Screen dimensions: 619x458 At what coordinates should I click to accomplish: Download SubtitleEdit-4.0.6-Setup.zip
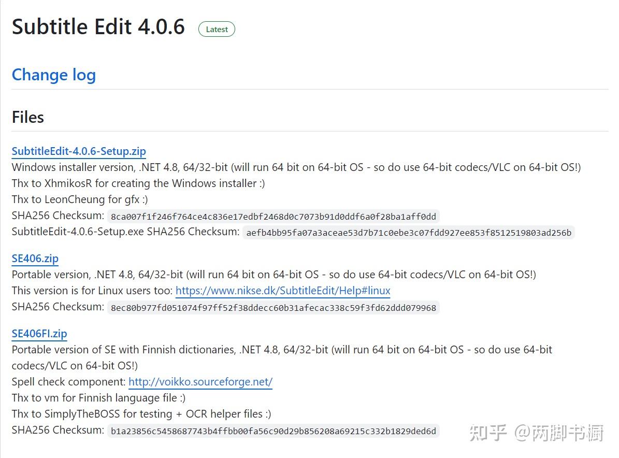click(x=79, y=151)
